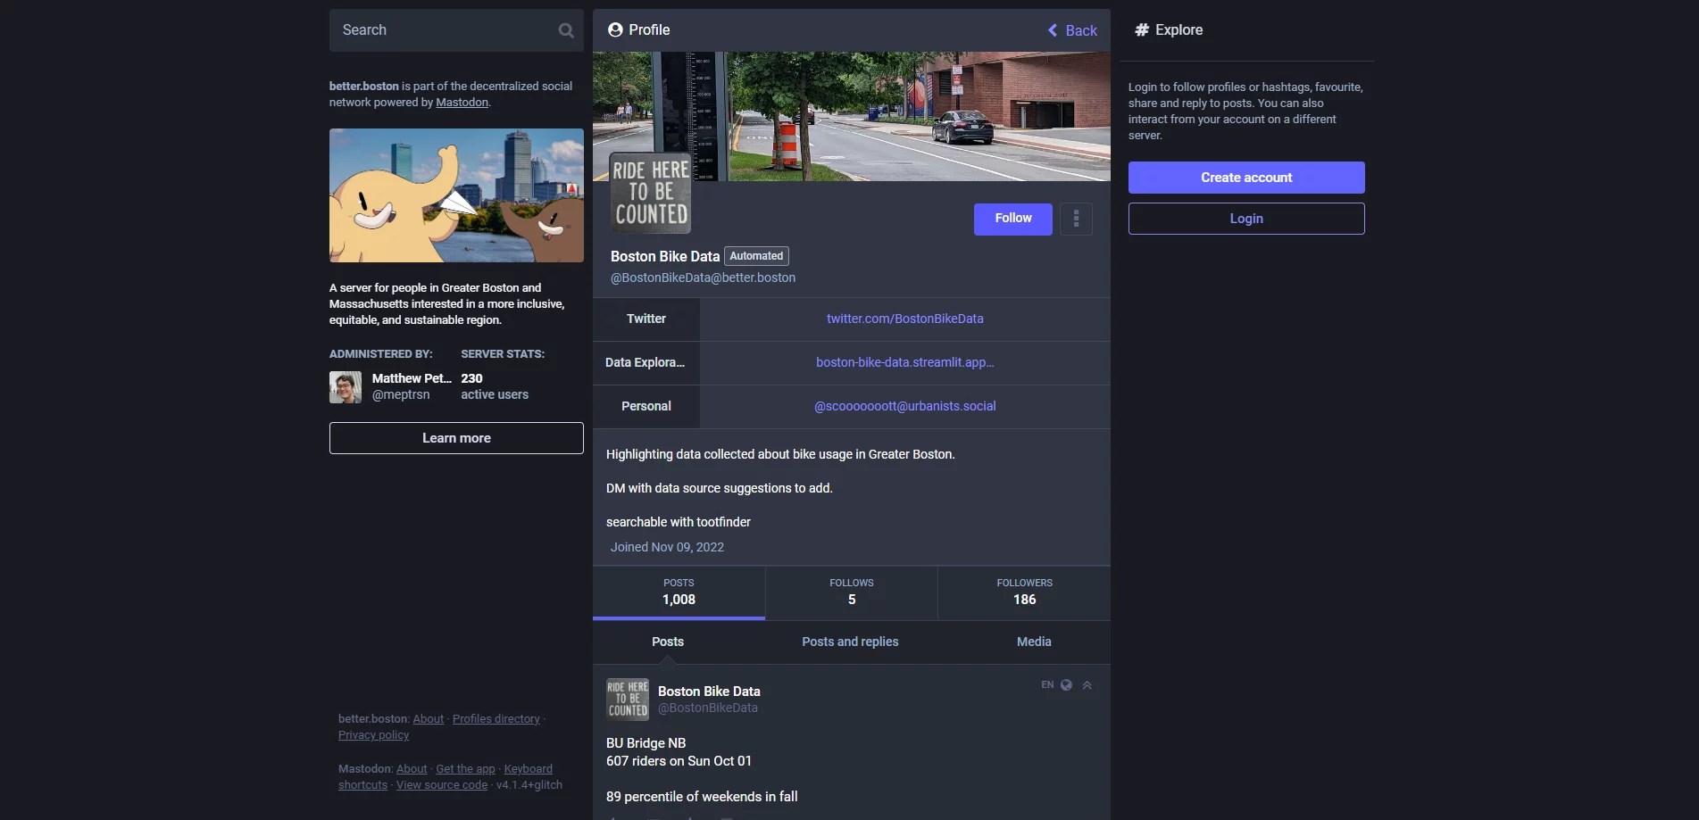Screen dimensions: 1699x820
Task: Click the Profile column header
Action: click(x=639, y=29)
